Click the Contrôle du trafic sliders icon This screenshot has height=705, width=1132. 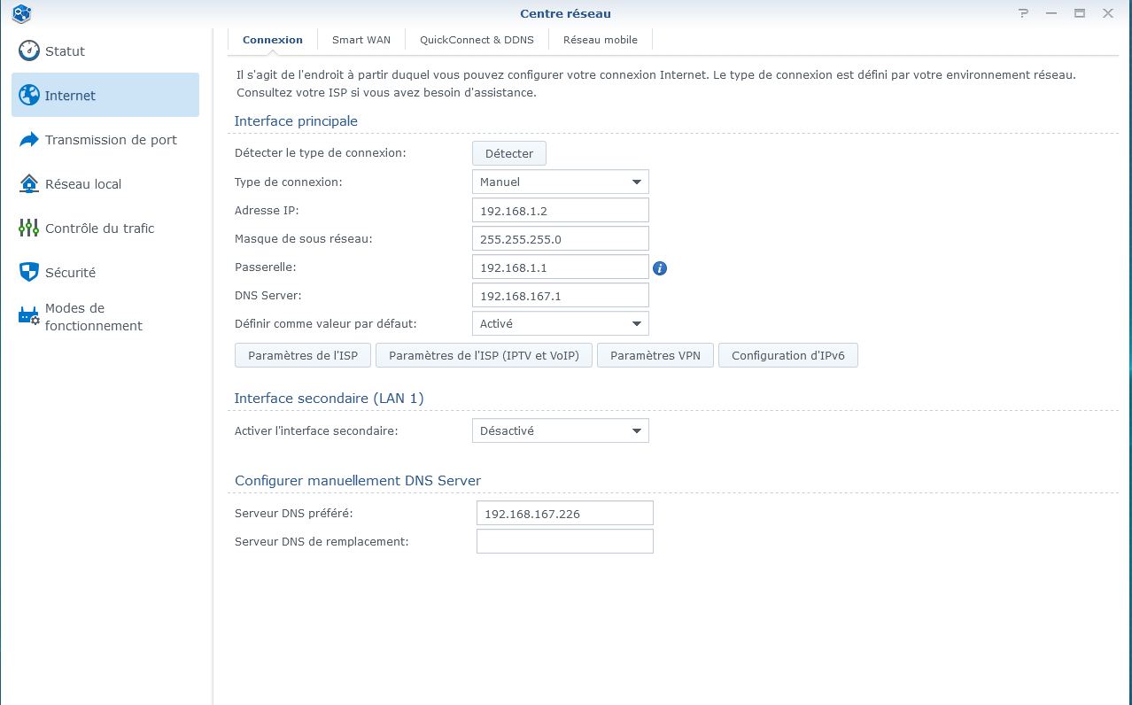coord(29,229)
